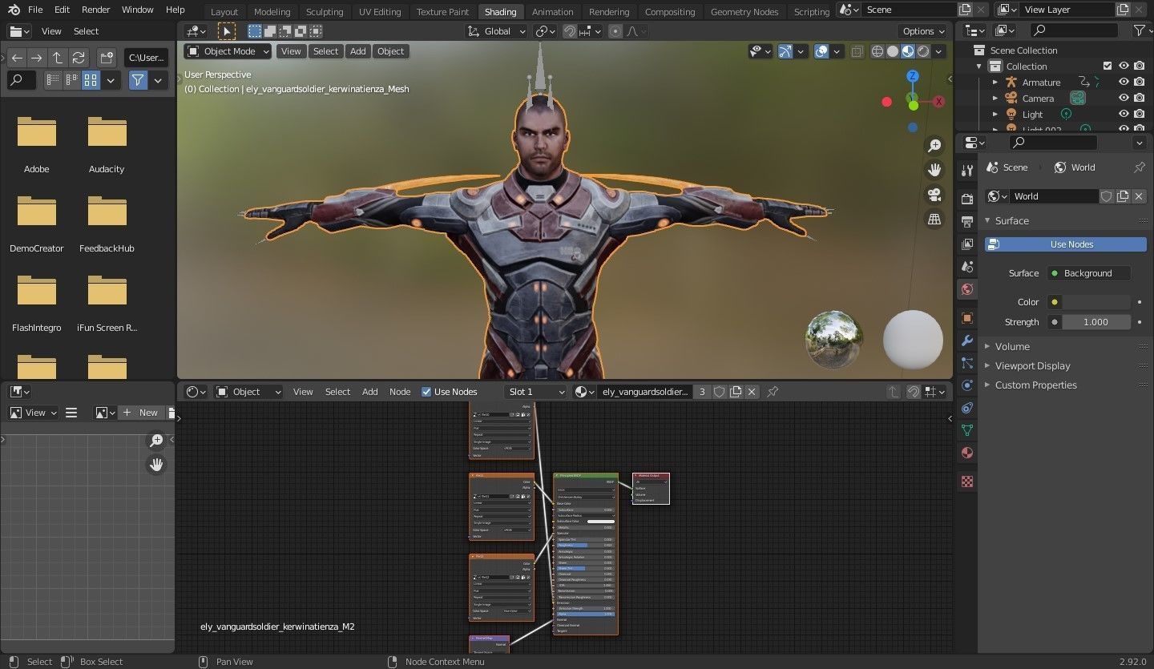Click the viewport pan hand button

(x=934, y=170)
